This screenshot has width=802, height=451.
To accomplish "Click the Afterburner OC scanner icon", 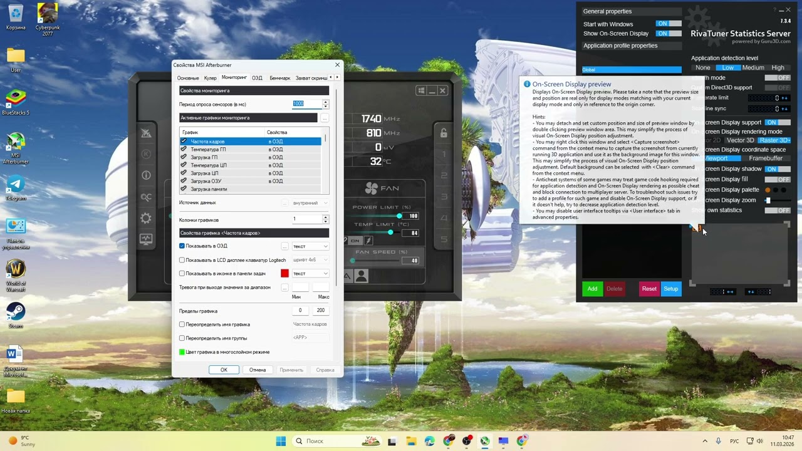I will click(x=146, y=197).
